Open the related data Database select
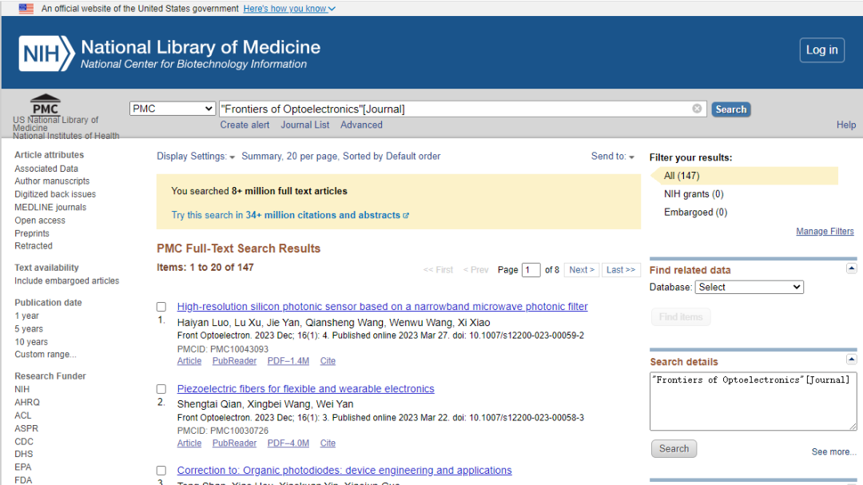863x485 pixels. [x=749, y=287]
